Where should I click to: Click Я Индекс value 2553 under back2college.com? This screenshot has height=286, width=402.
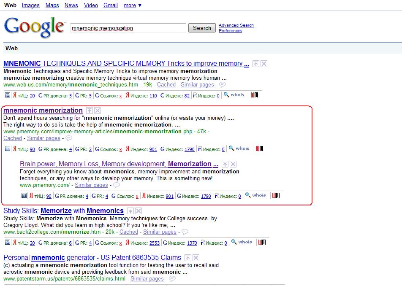coord(155,243)
